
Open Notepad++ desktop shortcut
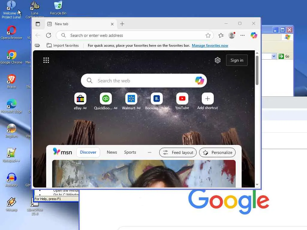click(11, 155)
